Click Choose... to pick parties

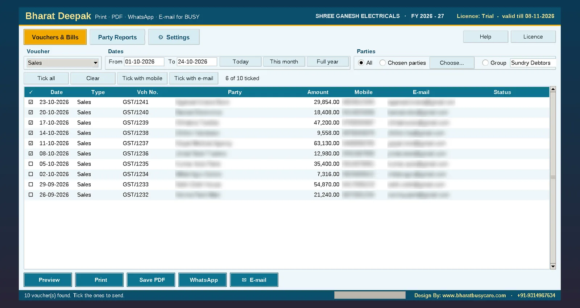452,63
